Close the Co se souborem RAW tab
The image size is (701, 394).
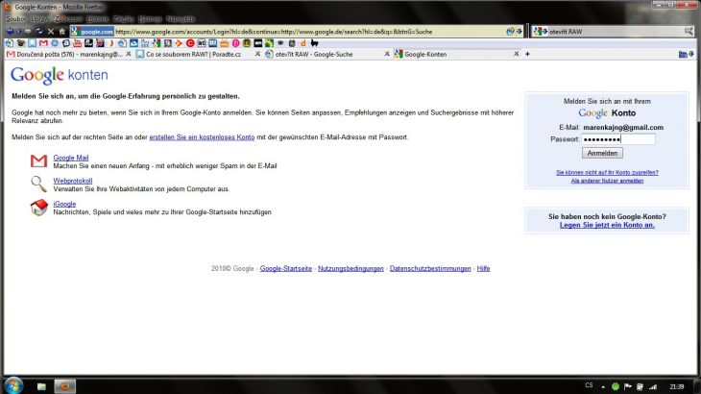click(257, 54)
